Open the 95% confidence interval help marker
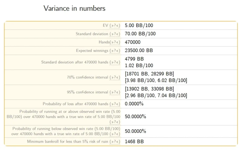The width and height of the screenshot is (242, 150). click(x=115, y=92)
